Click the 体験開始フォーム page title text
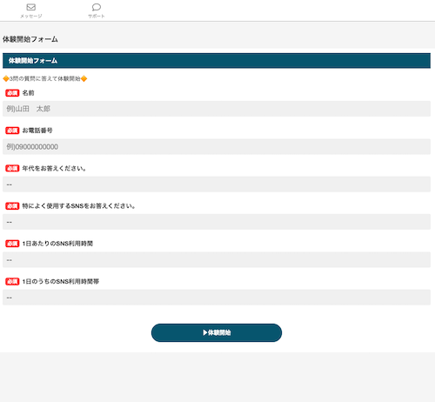Image resolution: width=435 pixels, height=402 pixels. coord(30,39)
